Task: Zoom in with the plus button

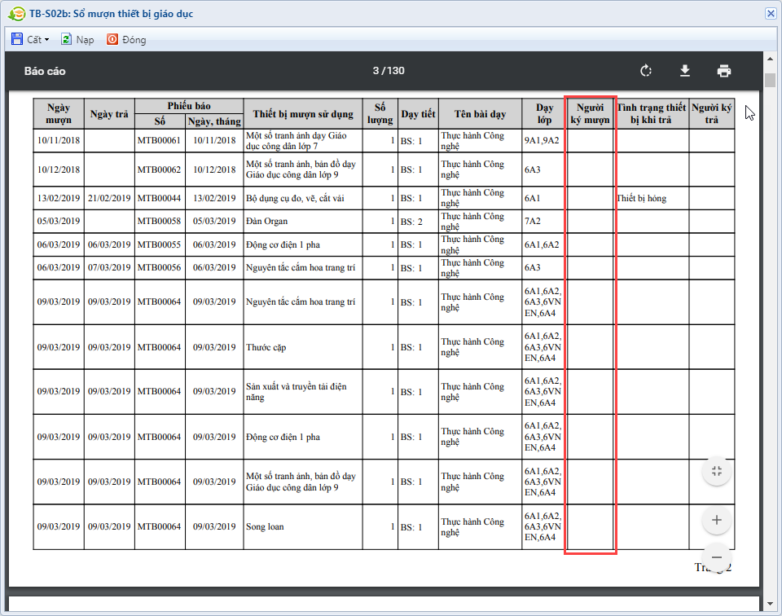Action: pyautogui.click(x=717, y=520)
